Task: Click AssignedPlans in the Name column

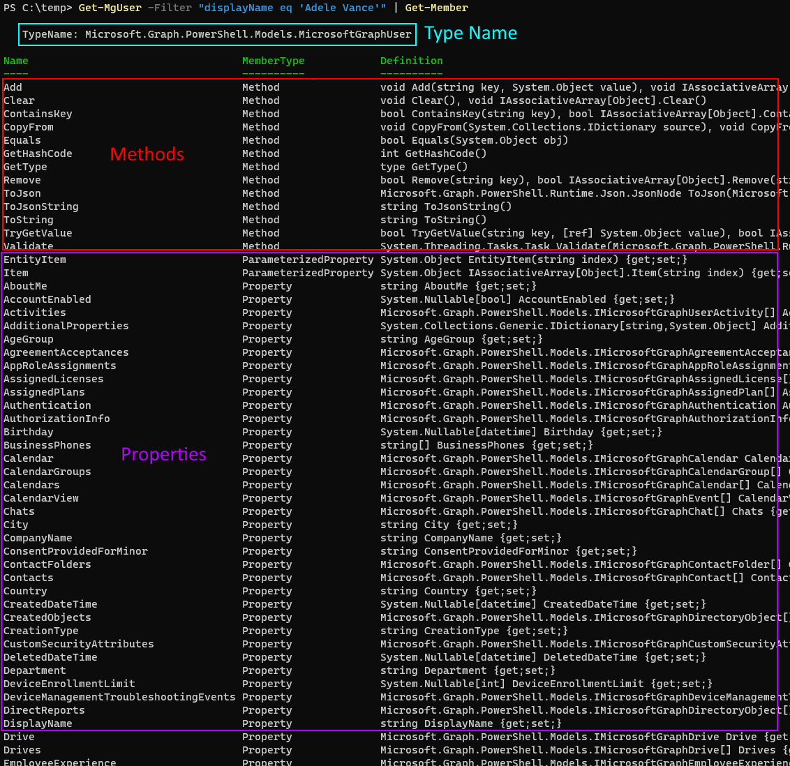Action: tap(44, 392)
